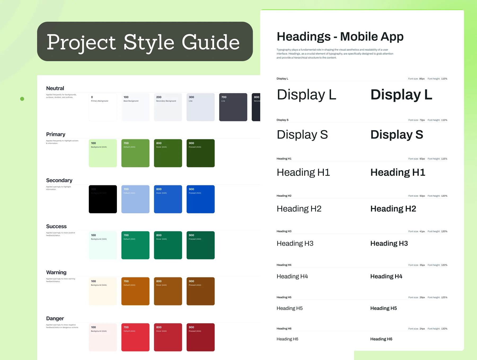This screenshot has width=477, height=360.
Task: Click the regular-weight Heading H6 sample
Action: (288, 339)
